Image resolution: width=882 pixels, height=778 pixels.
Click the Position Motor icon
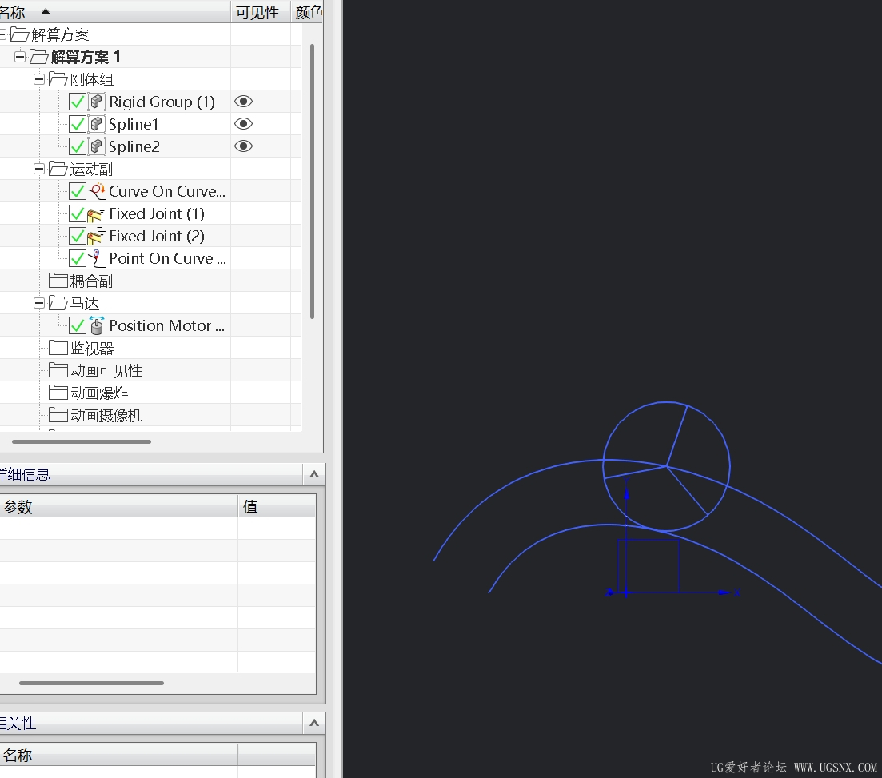97,325
